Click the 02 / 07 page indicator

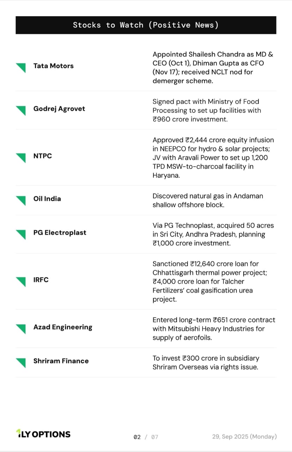146,437
